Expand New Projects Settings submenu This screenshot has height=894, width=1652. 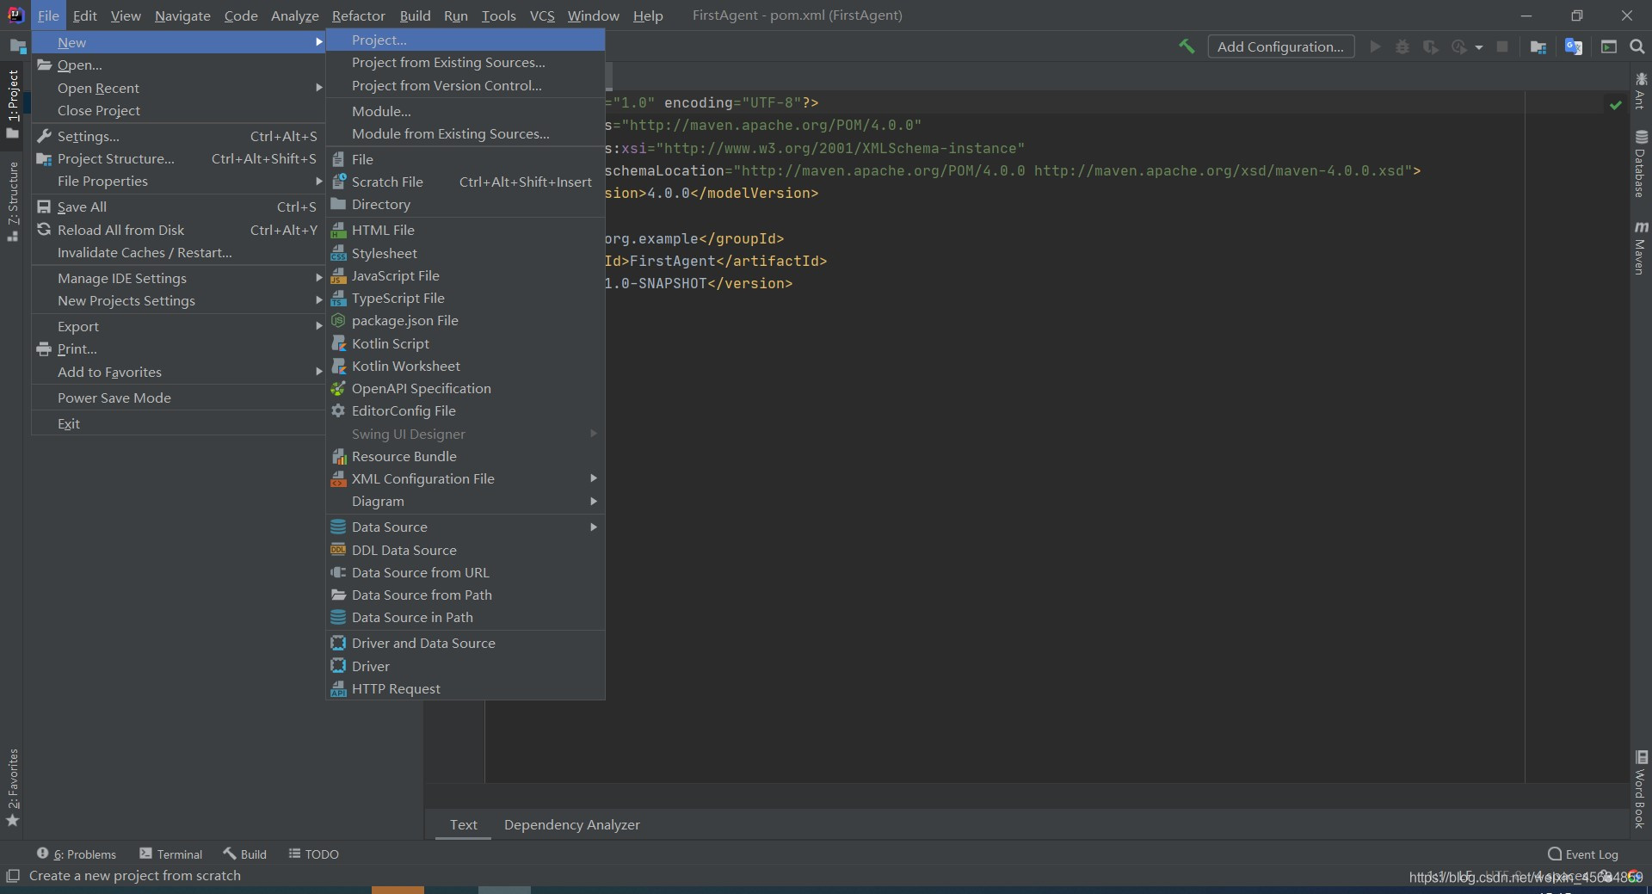click(178, 300)
